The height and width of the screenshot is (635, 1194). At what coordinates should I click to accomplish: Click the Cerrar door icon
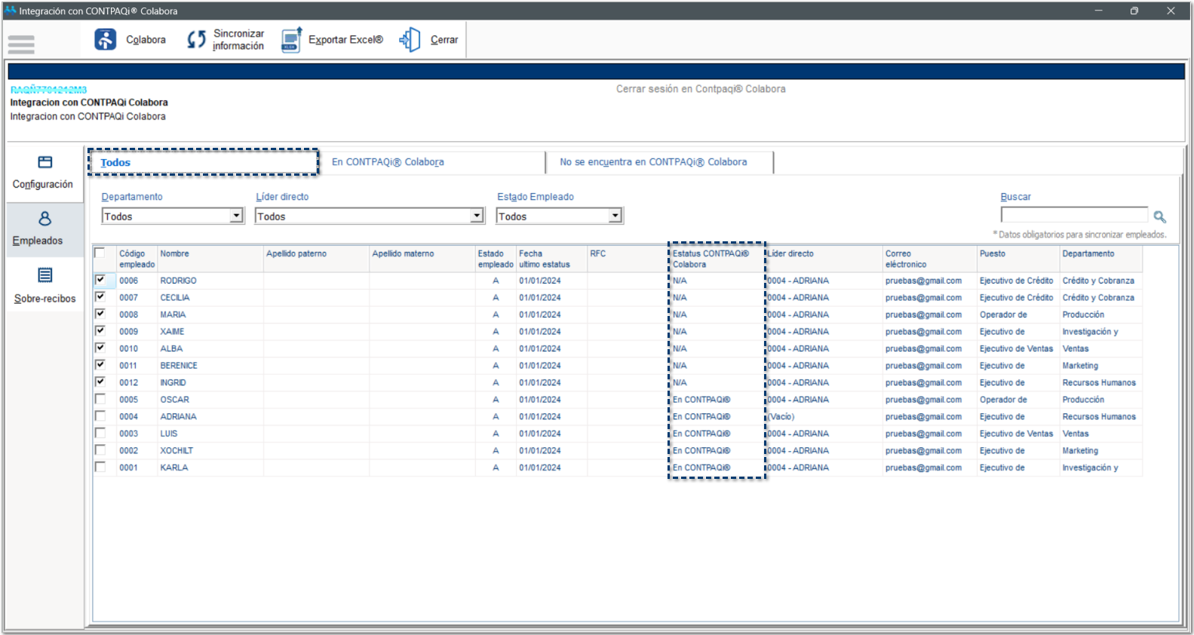click(410, 39)
